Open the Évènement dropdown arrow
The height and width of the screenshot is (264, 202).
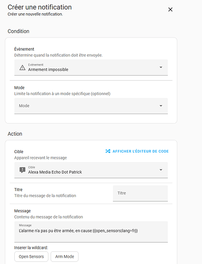tap(161, 68)
